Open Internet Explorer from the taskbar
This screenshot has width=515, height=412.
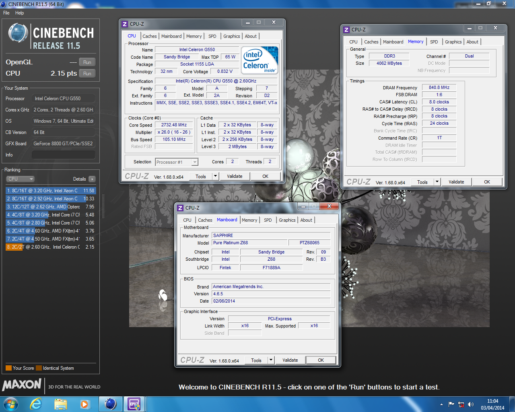(x=36, y=404)
